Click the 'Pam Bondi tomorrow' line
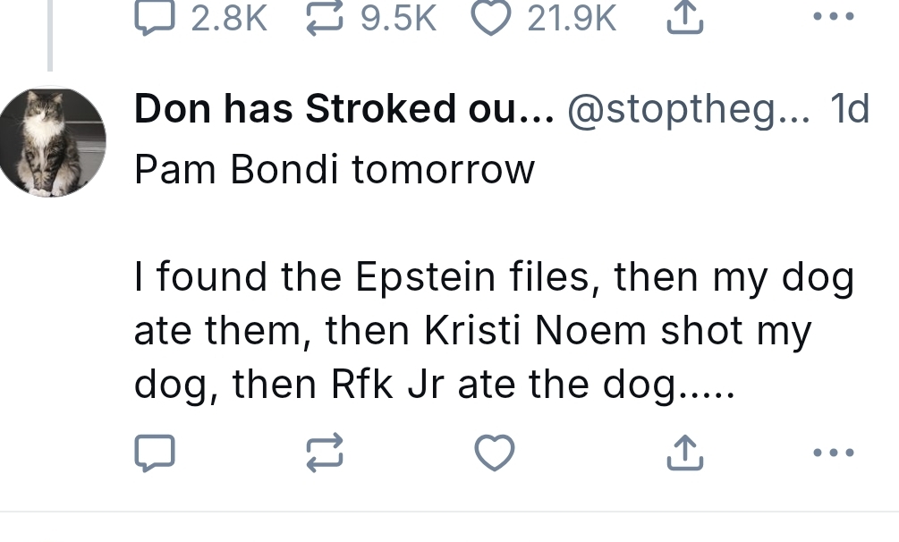Image resolution: width=899 pixels, height=542 pixels. point(334,168)
